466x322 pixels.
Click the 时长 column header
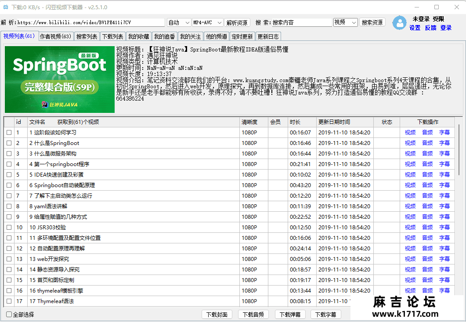coord(302,122)
